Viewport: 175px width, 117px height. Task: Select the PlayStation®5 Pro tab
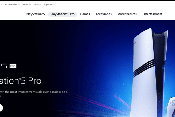tap(62, 14)
